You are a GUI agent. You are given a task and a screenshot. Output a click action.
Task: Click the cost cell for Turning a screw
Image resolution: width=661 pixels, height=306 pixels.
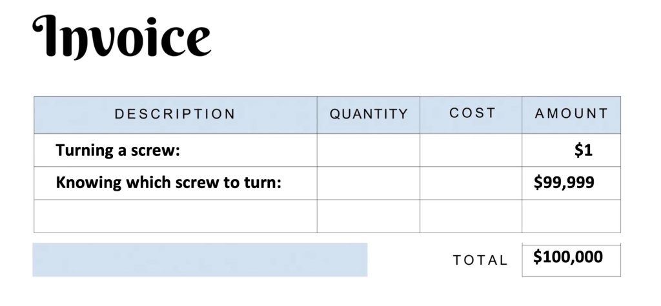[471, 150]
